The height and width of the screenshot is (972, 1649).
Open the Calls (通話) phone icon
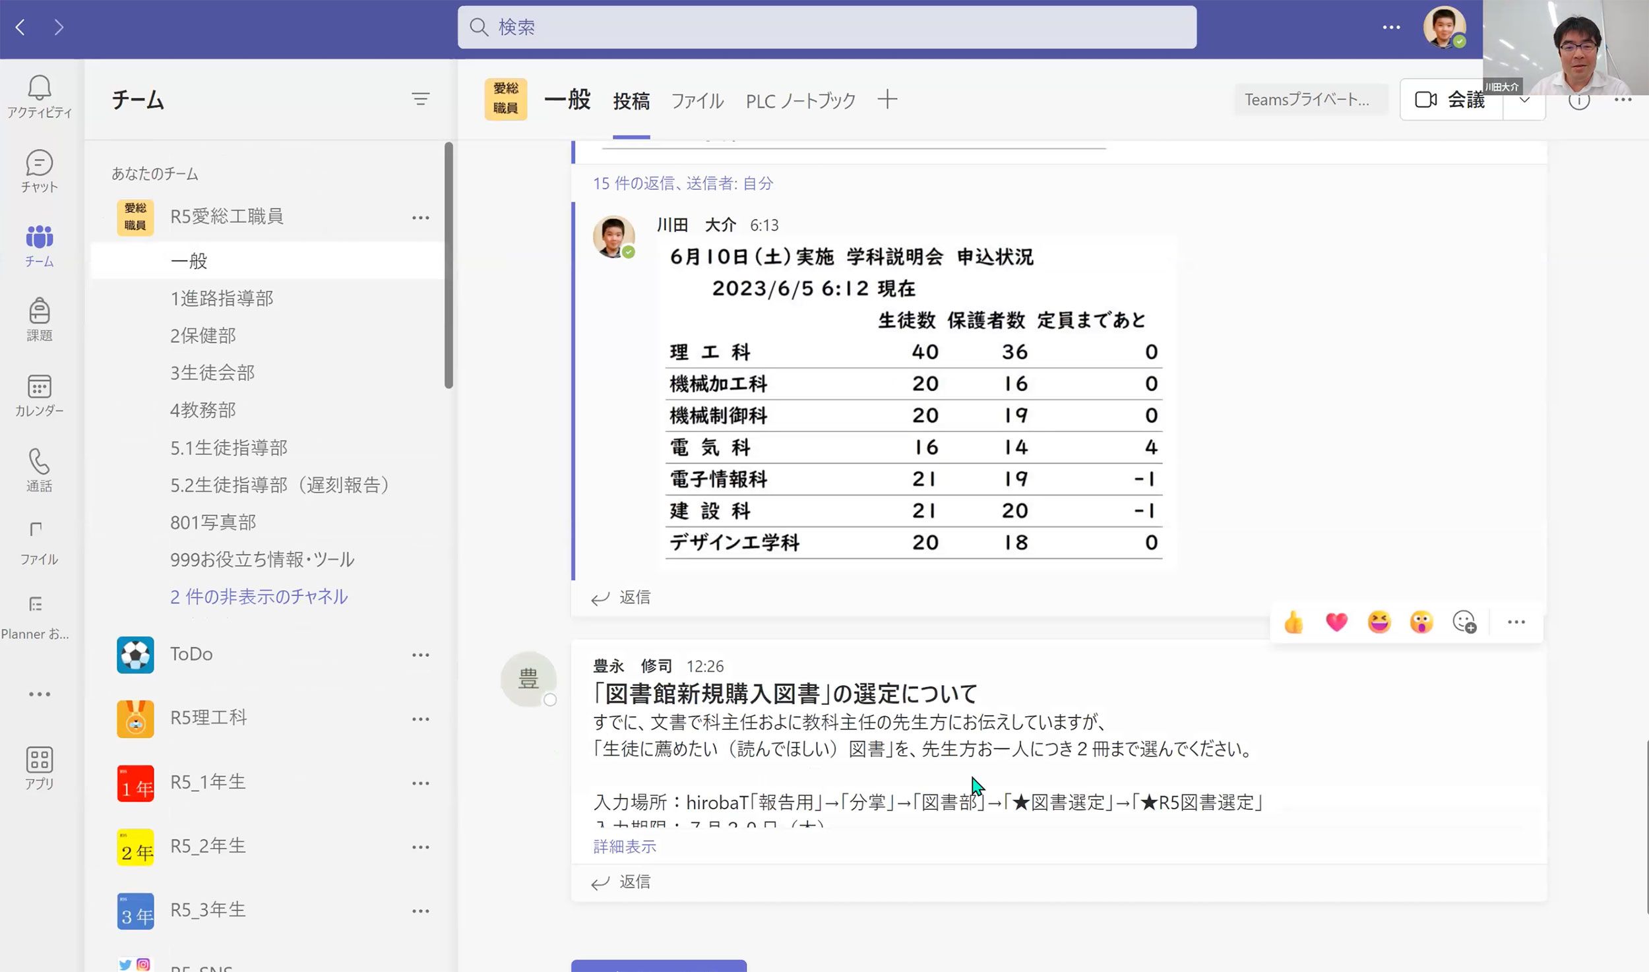pos(40,470)
